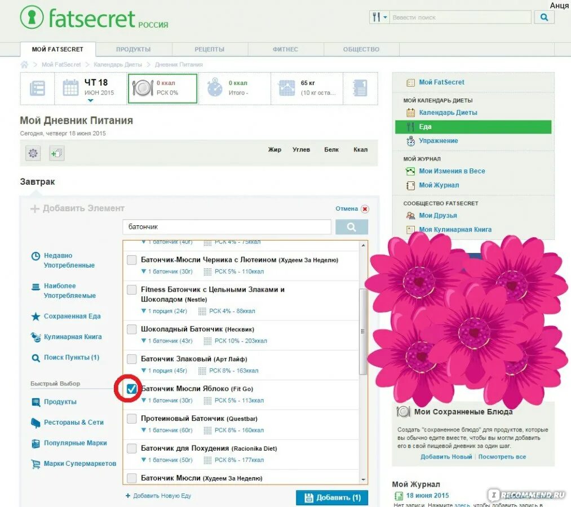Open the gear settings button in diary
The height and width of the screenshot is (507, 571).
[x=33, y=153]
